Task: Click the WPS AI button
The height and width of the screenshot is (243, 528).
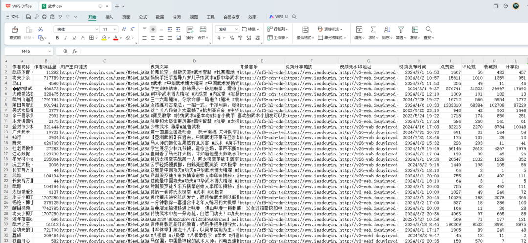Action: click(x=279, y=17)
